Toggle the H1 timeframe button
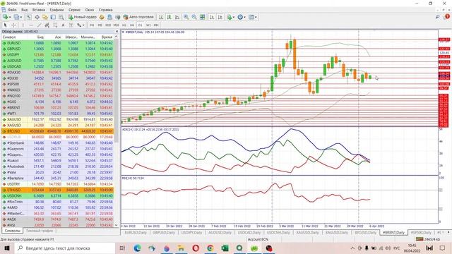 pyautogui.click(x=124, y=25)
